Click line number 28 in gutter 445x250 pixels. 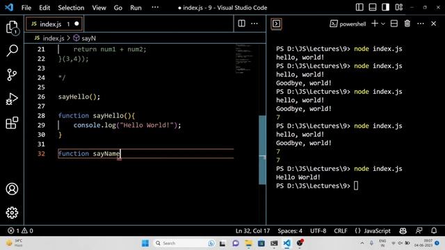tap(41, 116)
